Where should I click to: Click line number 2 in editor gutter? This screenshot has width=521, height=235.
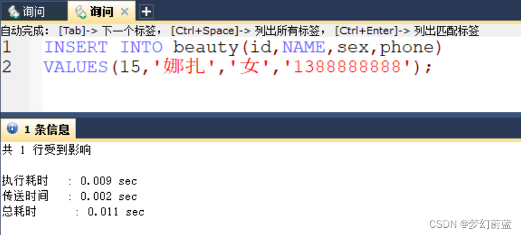point(7,68)
